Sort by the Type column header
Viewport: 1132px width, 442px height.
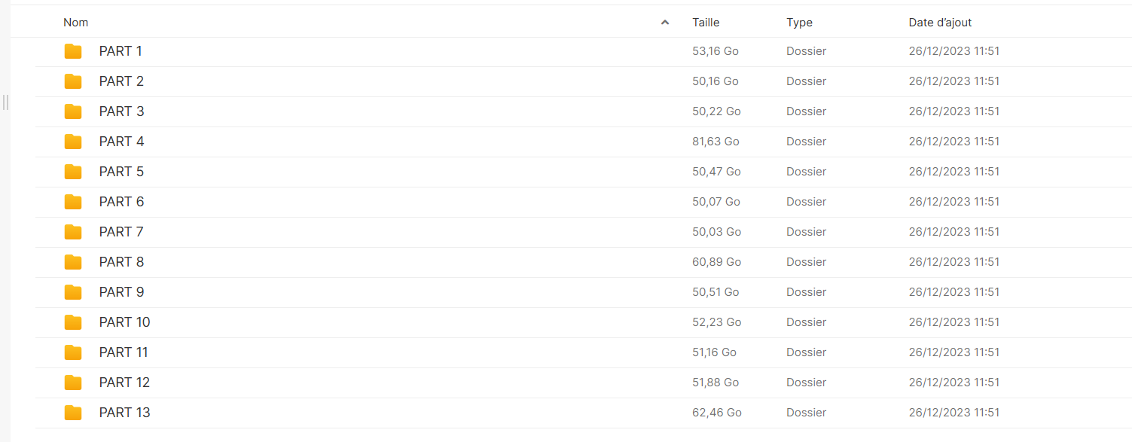click(799, 23)
